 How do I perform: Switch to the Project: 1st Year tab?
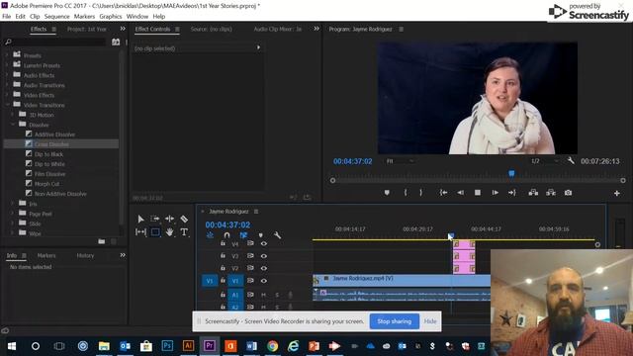(x=87, y=29)
